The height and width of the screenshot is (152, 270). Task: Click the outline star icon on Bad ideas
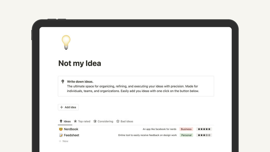118,121
